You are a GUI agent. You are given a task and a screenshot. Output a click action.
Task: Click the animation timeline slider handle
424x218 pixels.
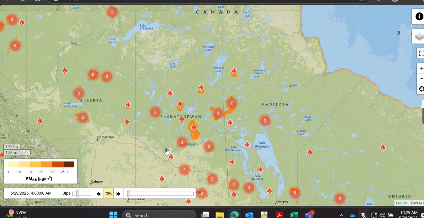[x=128, y=194]
